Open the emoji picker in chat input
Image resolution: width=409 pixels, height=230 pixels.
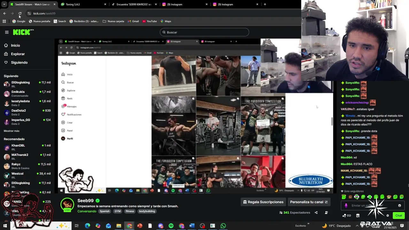coord(399,206)
